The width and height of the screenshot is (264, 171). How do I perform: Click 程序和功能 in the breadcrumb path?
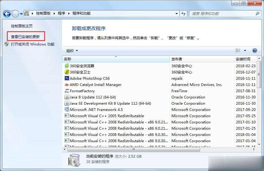82,13
